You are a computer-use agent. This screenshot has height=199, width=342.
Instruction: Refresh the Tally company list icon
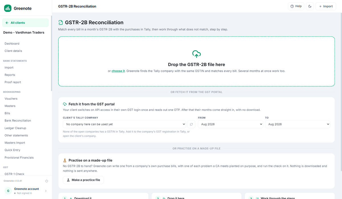tap(191, 124)
